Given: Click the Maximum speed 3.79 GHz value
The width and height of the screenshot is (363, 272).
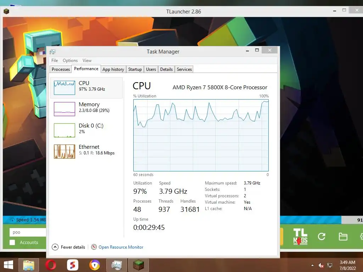Looking at the screenshot, I should (252, 183).
